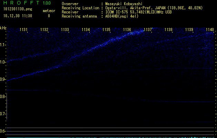217x138 pixels.
Task: Click the HROFFT 1.0.0 title text
Action: [x=27, y=3]
